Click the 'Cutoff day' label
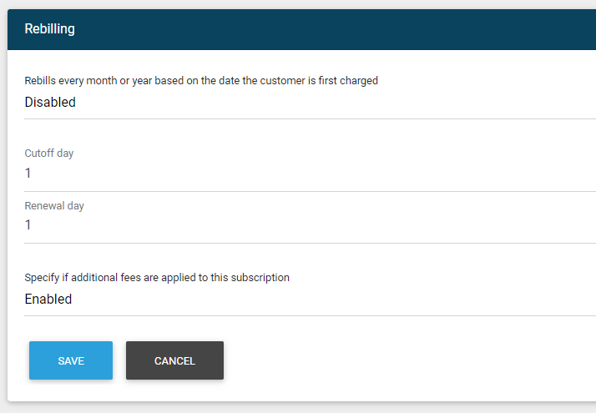The width and height of the screenshot is (596, 413). pos(49,154)
